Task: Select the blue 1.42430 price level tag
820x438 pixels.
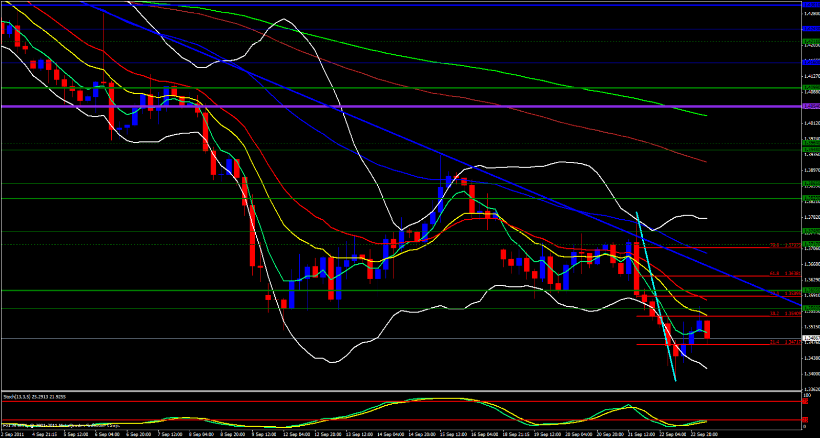Action: coord(812,29)
